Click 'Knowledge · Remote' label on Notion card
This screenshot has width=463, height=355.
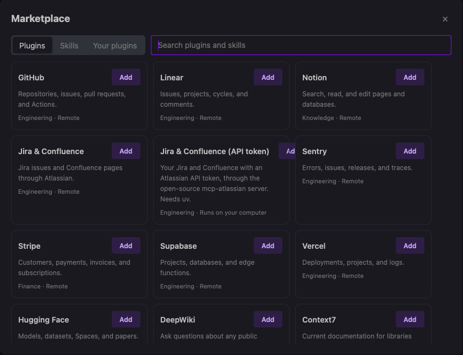tap(331, 118)
